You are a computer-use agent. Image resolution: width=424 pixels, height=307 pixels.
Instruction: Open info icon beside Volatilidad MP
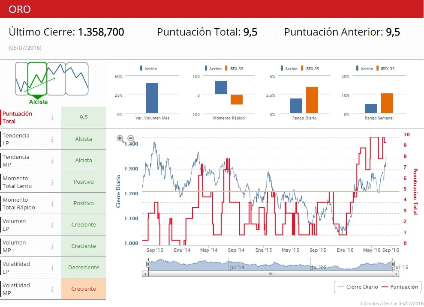52,289
